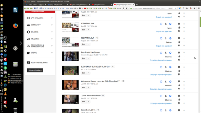This screenshot has height=113, width=201.
Task: Switch to (804) YouTube tab
Action: pyautogui.click(x=102, y=5)
